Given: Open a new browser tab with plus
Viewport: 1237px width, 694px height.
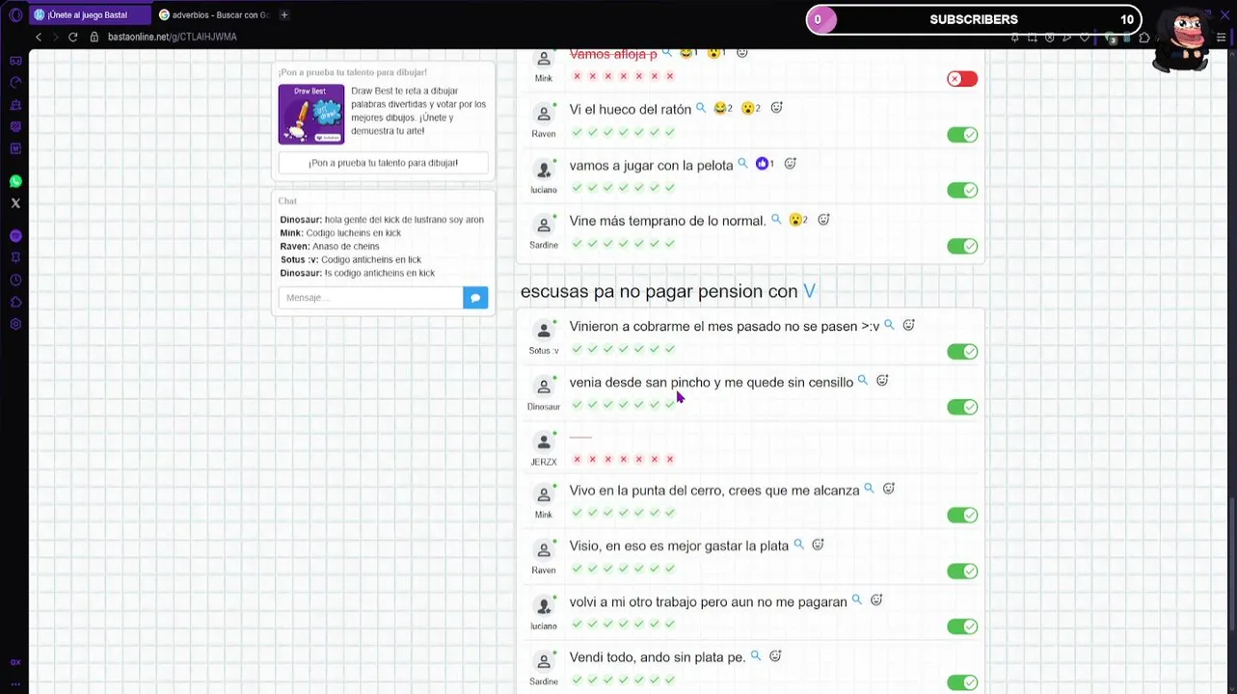Looking at the screenshot, I should tap(284, 15).
